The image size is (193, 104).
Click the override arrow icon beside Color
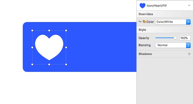pyautogui.click(x=140, y=21)
